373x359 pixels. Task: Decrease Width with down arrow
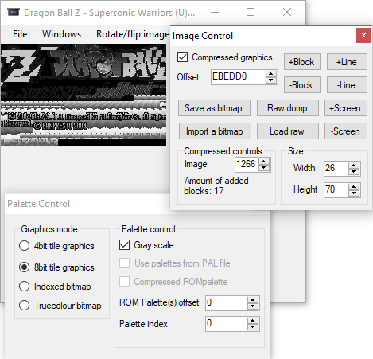354,171
